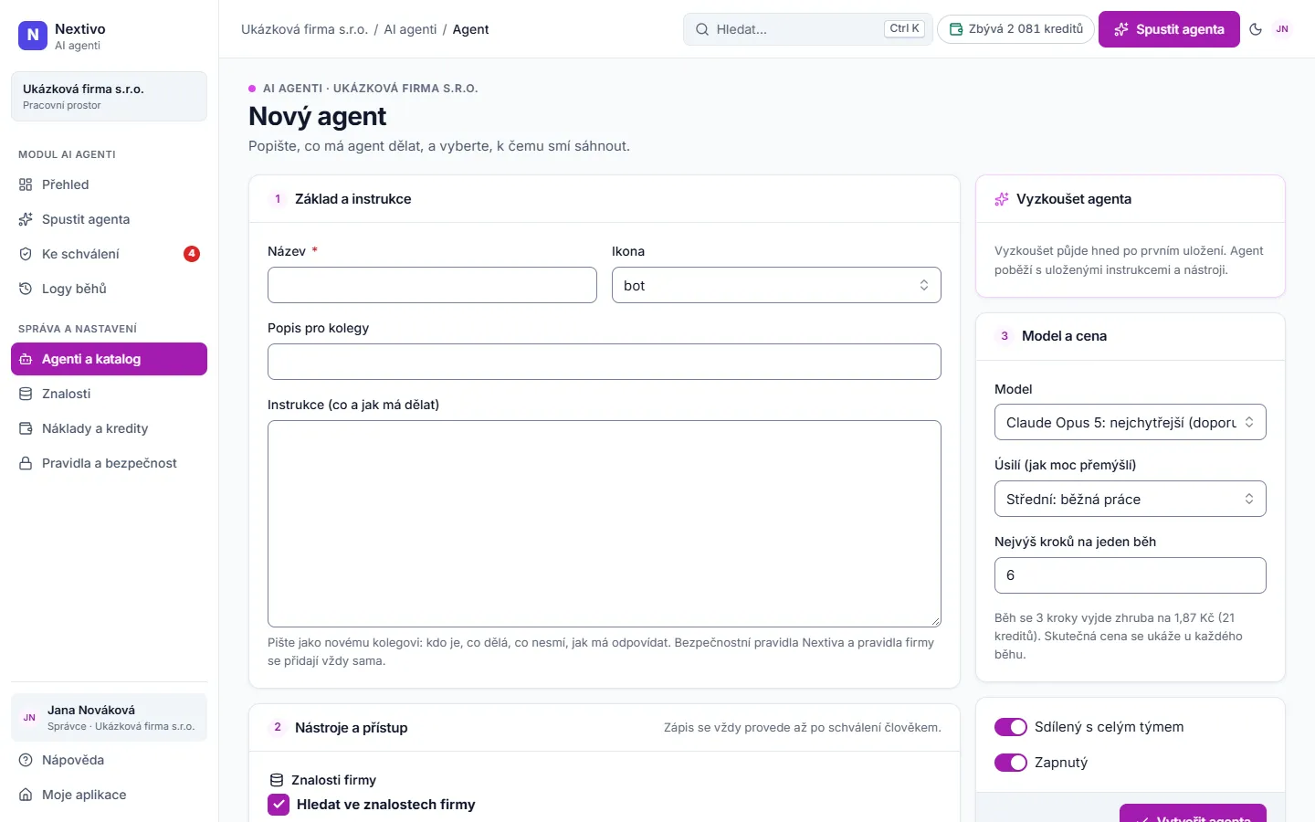
Task: Click the Nextivo logo icon
Action: point(33,36)
